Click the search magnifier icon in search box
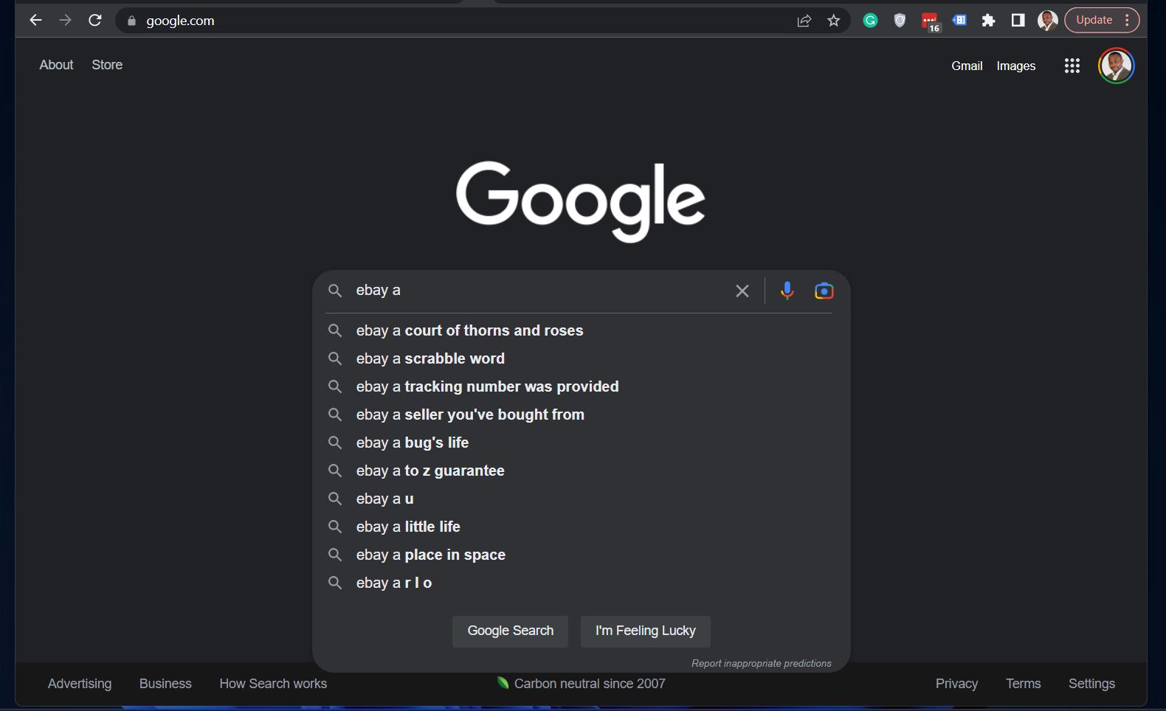The height and width of the screenshot is (711, 1166). click(335, 291)
